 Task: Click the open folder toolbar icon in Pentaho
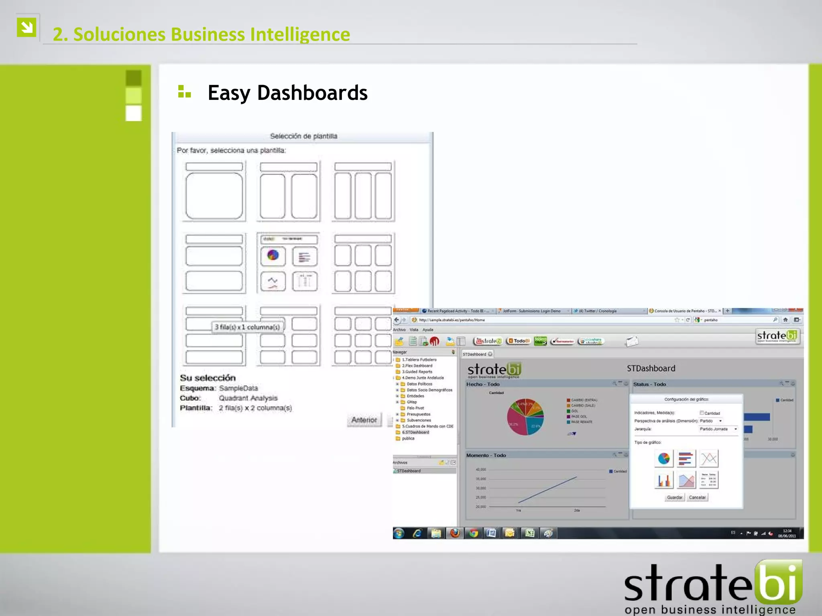tap(399, 341)
